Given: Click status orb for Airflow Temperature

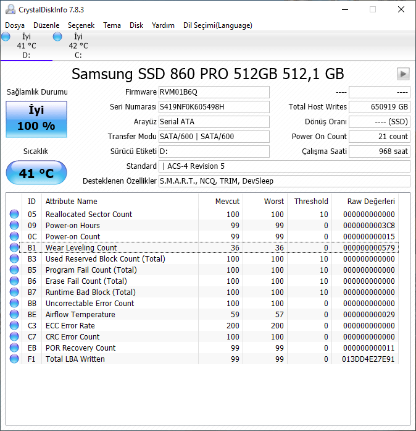Looking at the screenshot, I should (14, 315).
